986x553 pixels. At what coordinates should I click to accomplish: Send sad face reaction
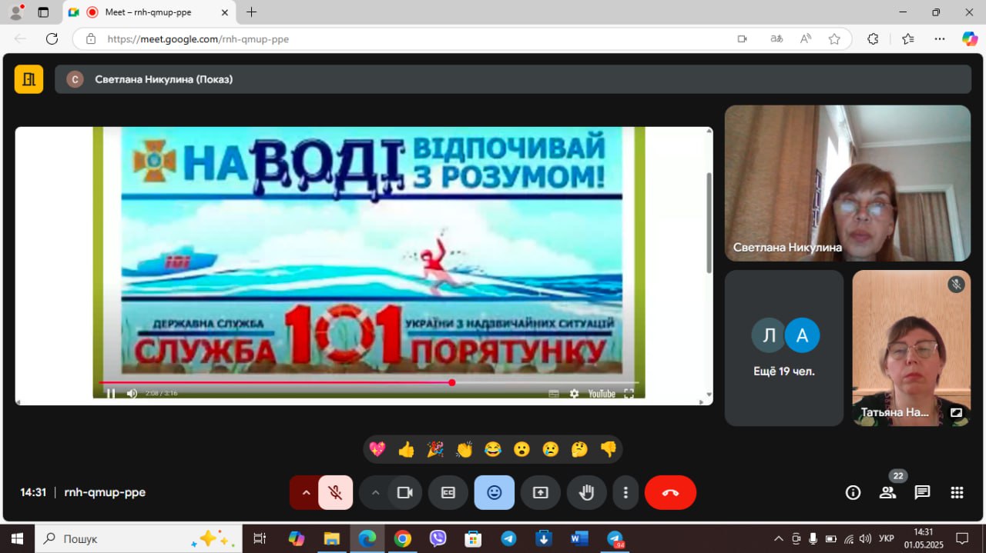pos(551,449)
